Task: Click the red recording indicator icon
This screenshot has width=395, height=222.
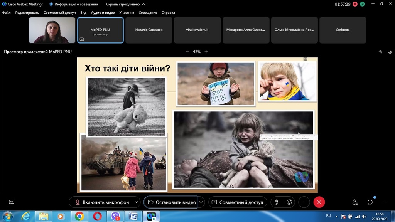Action: (355, 4)
